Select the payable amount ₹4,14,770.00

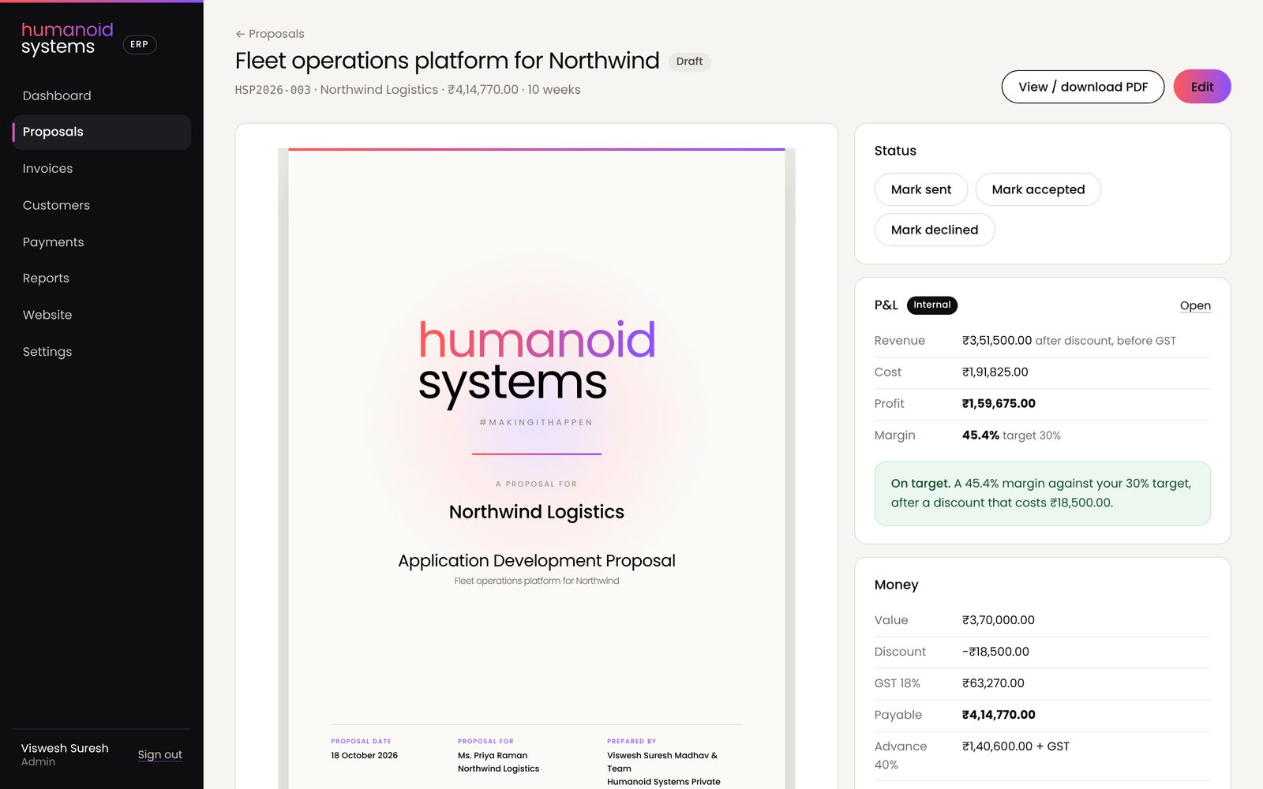999,715
